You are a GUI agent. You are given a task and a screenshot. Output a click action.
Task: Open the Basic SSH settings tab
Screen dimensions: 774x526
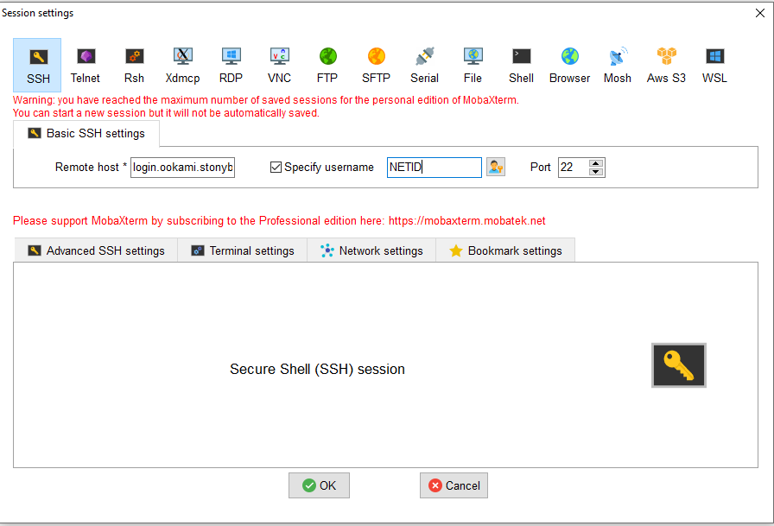click(86, 134)
